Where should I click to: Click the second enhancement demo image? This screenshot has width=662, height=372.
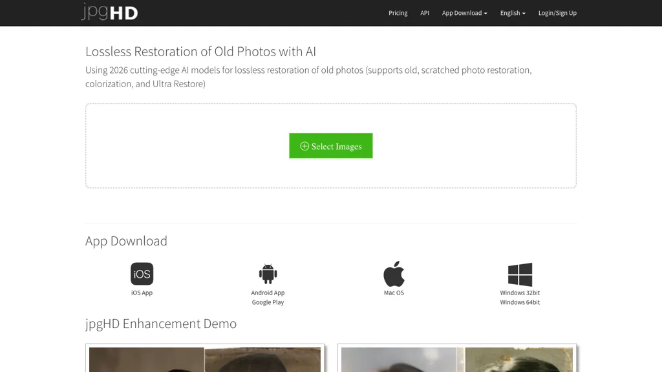coord(457,360)
